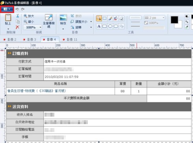Click the 訂單編號 row label
Image resolution: width=193 pixels, height=143 pixels.
click(25, 69)
